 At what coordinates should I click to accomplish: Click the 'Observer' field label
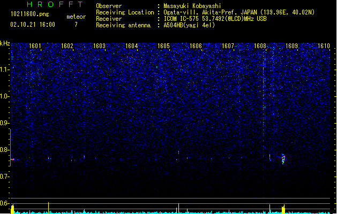click(109, 6)
